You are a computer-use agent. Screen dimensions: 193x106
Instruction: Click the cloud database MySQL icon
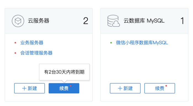click(114, 21)
